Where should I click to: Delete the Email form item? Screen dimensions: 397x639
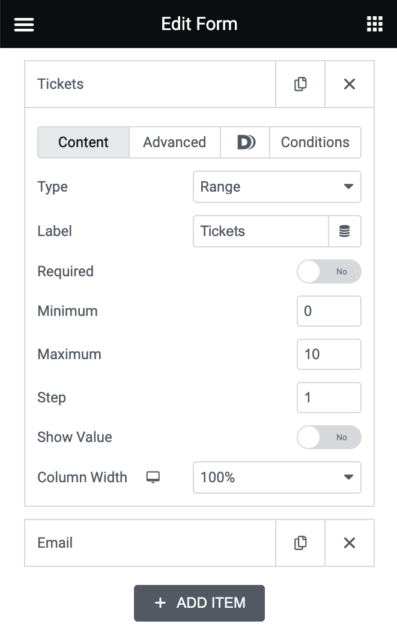tap(349, 543)
